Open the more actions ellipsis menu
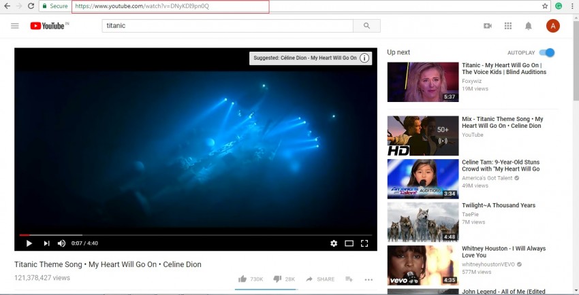 (x=369, y=279)
